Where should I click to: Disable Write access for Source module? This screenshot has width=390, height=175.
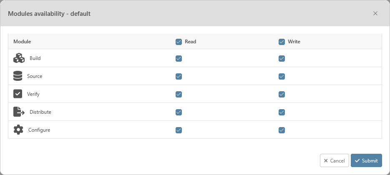(x=282, y=76)
